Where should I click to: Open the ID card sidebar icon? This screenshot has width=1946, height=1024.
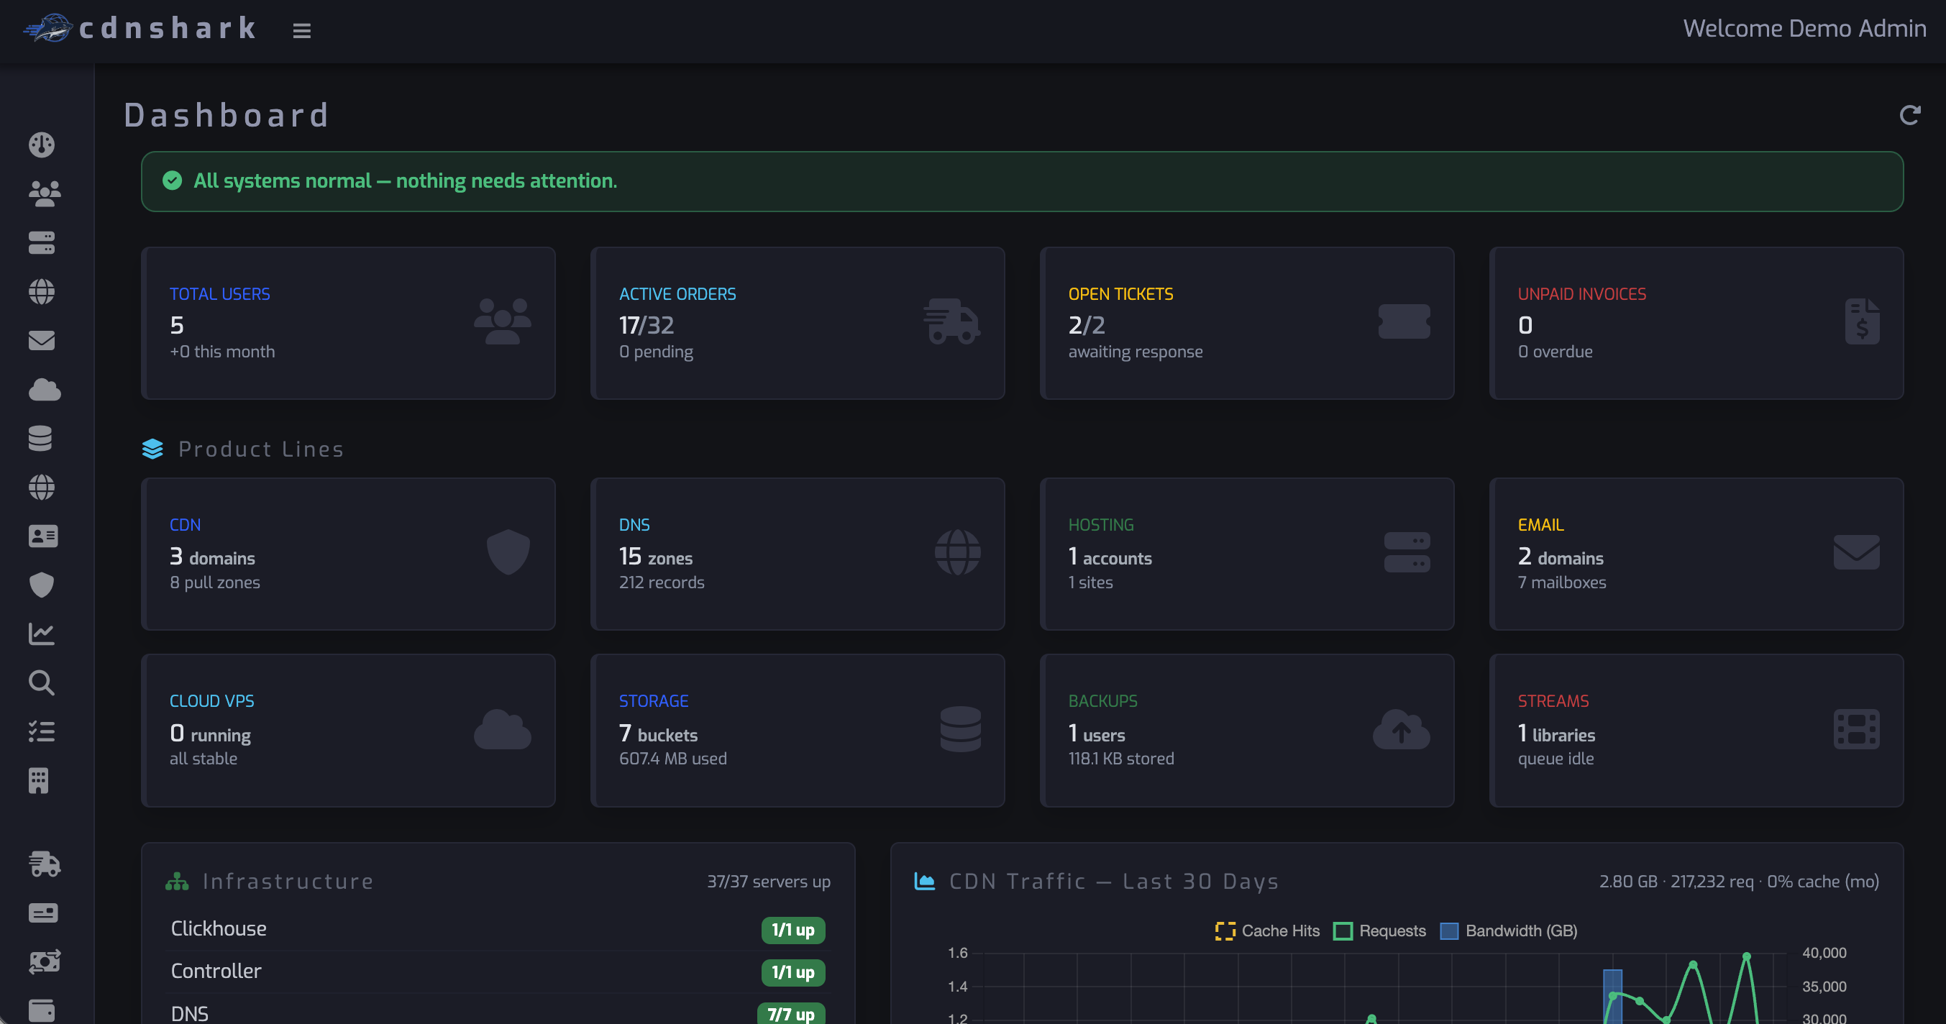(x=43, y=536)
